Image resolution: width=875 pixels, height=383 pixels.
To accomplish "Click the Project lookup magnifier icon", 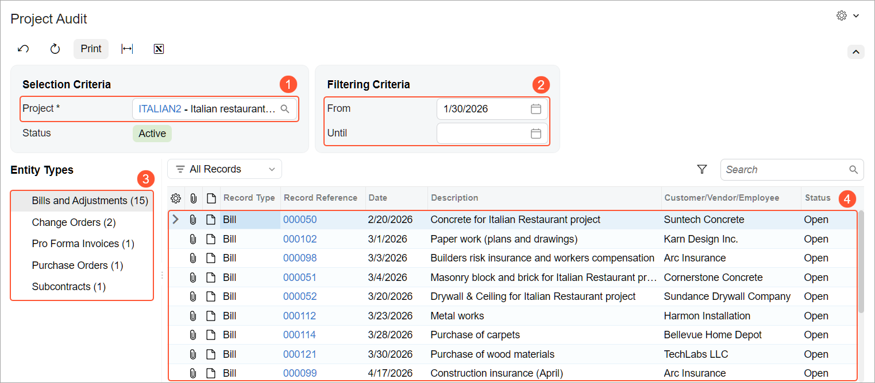I will tap(285, 109).
